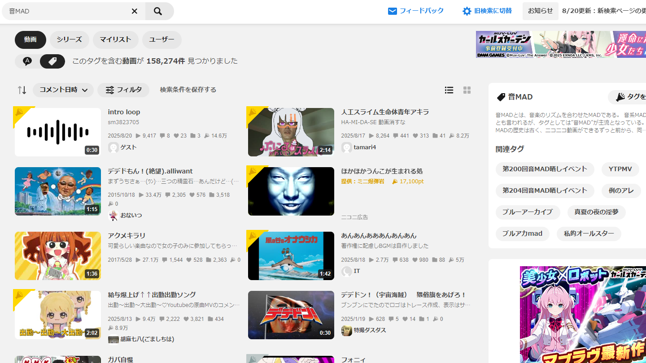Open 胡麻七八(ごましちは) avatar icon
Image resolution: width=646 pixels, height=363 pixels.
[113, 339]
